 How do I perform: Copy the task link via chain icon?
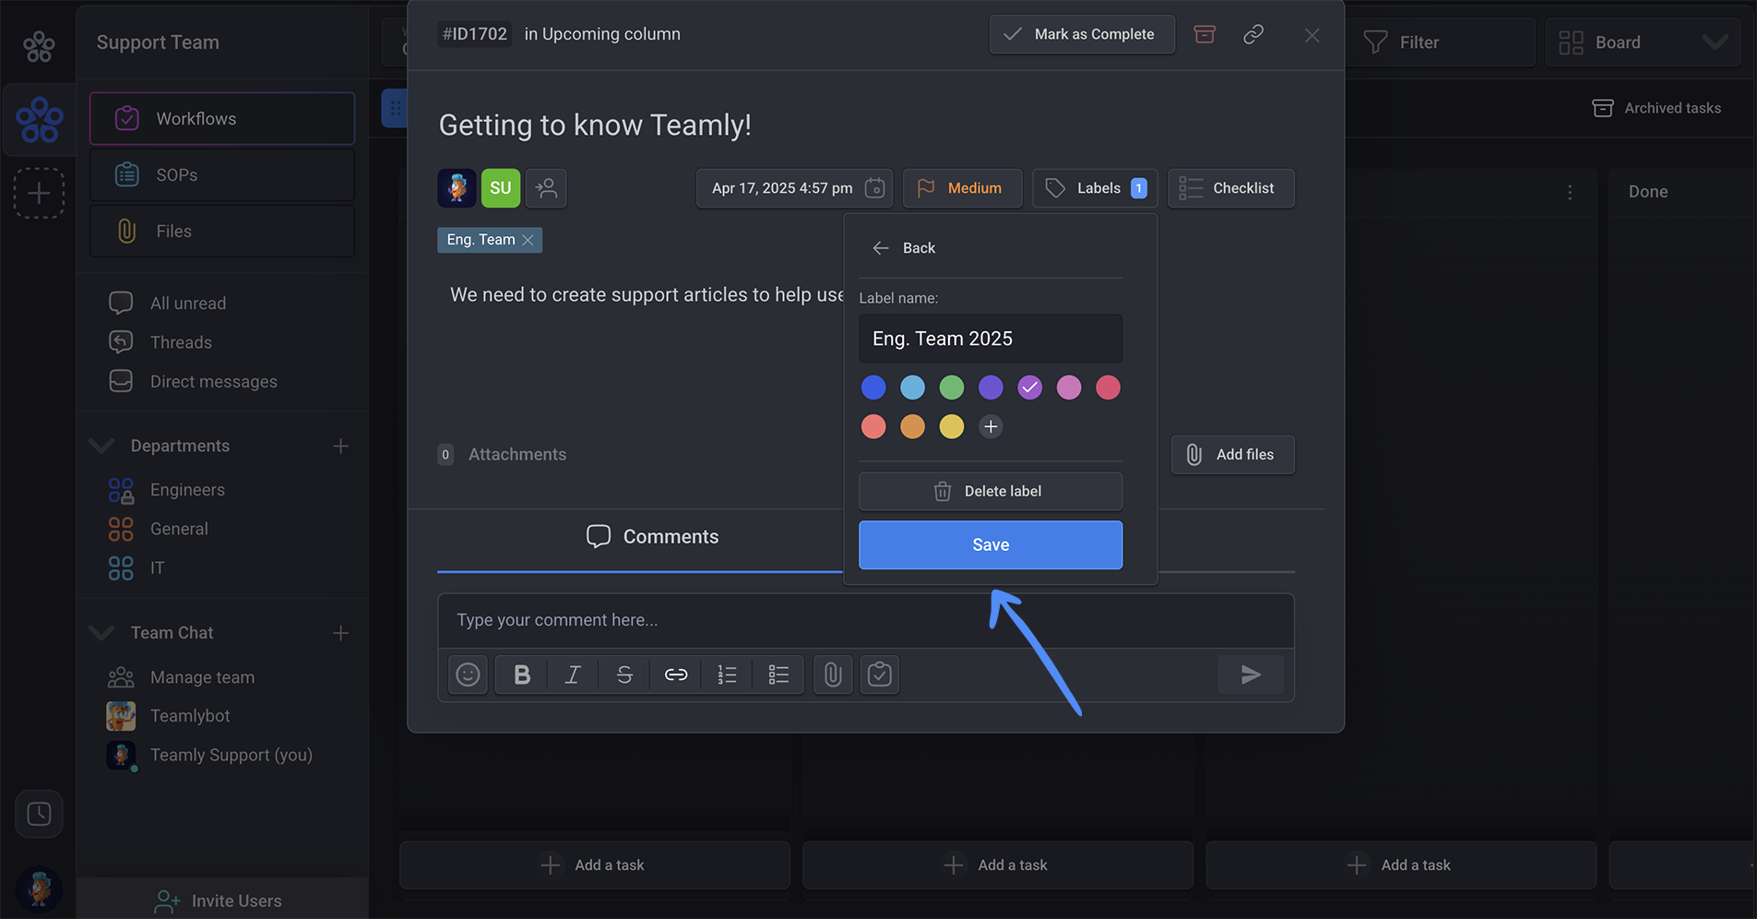[x=1252, y=34]
